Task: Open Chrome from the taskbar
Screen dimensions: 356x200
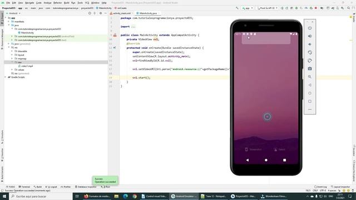Action: click(135, 196)
